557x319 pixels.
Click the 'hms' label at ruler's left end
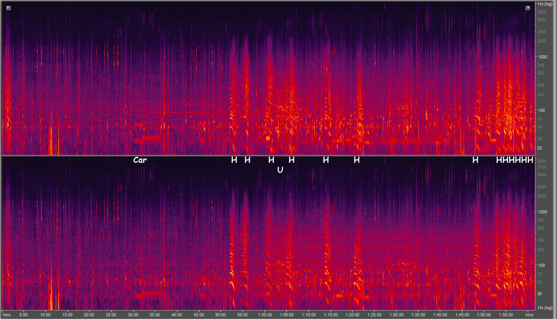tap(8, 315)
